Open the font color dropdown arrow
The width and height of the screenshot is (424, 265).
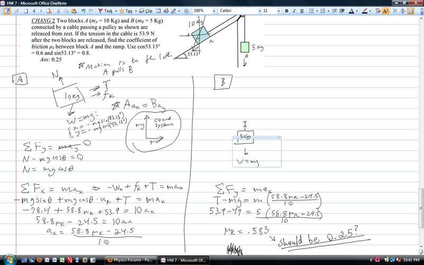[x=357, y=11]
